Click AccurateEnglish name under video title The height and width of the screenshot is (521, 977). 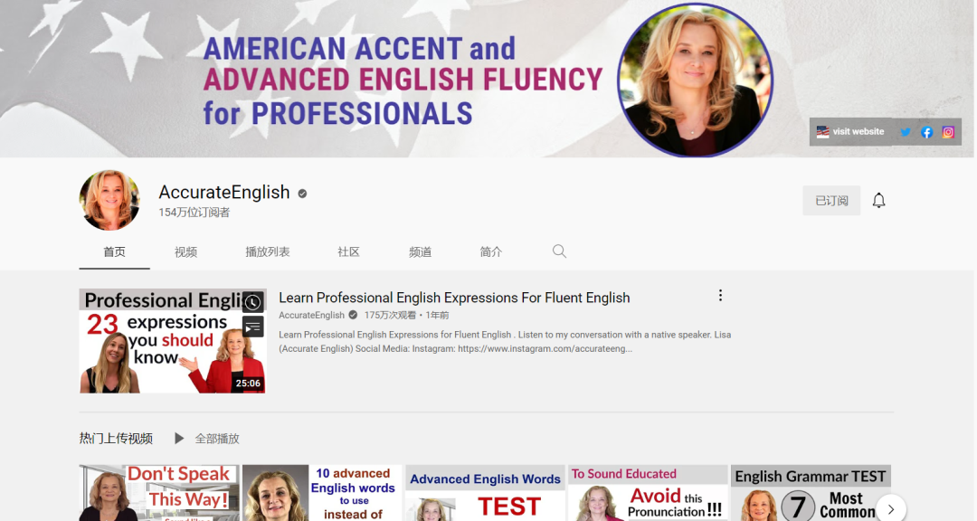[311, 316]
